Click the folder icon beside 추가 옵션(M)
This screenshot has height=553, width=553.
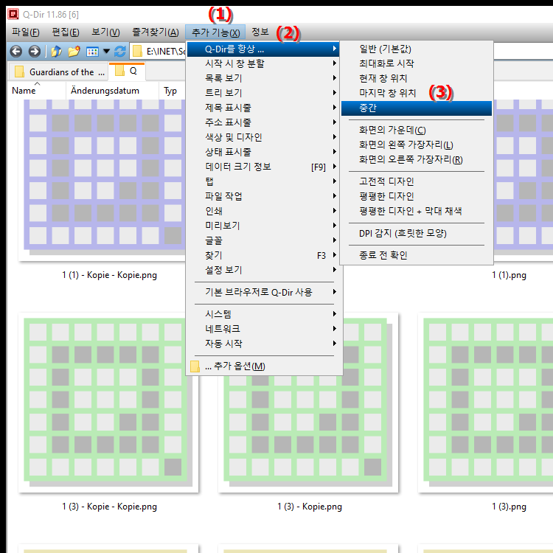click(x=195, y=366)
